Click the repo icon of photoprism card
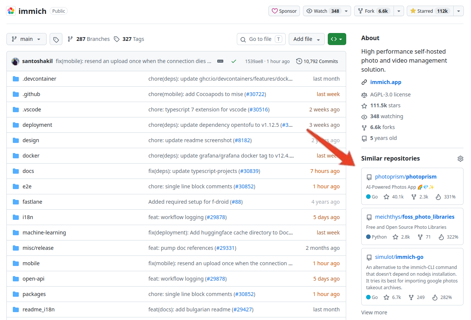 [x=369, y=177]
